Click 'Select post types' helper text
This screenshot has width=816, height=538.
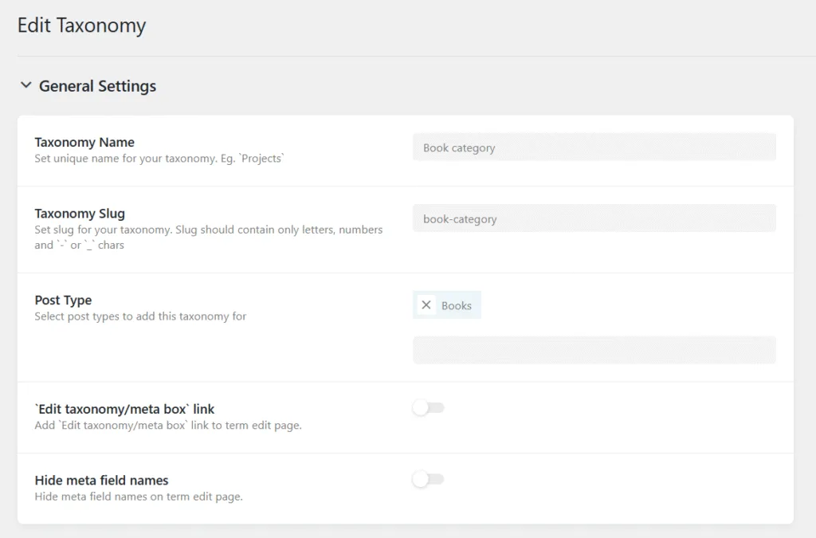coord(140,316)
